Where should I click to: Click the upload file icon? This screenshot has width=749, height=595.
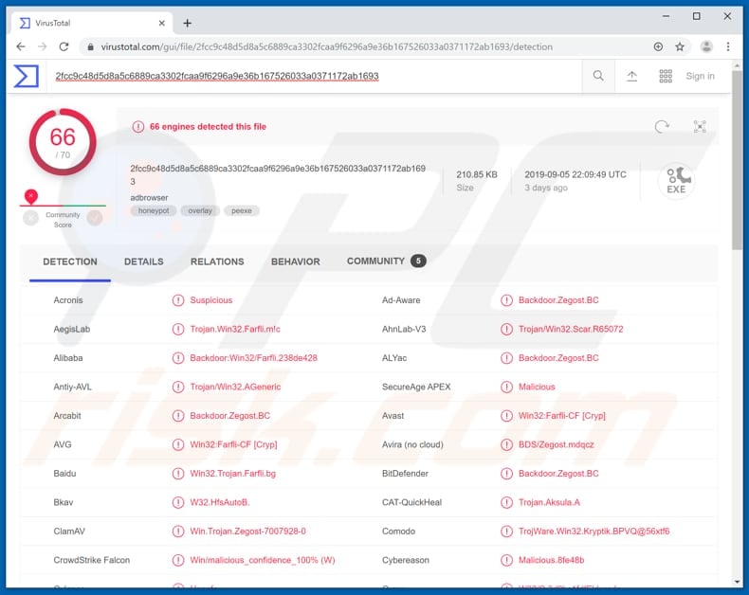[632, 76]
